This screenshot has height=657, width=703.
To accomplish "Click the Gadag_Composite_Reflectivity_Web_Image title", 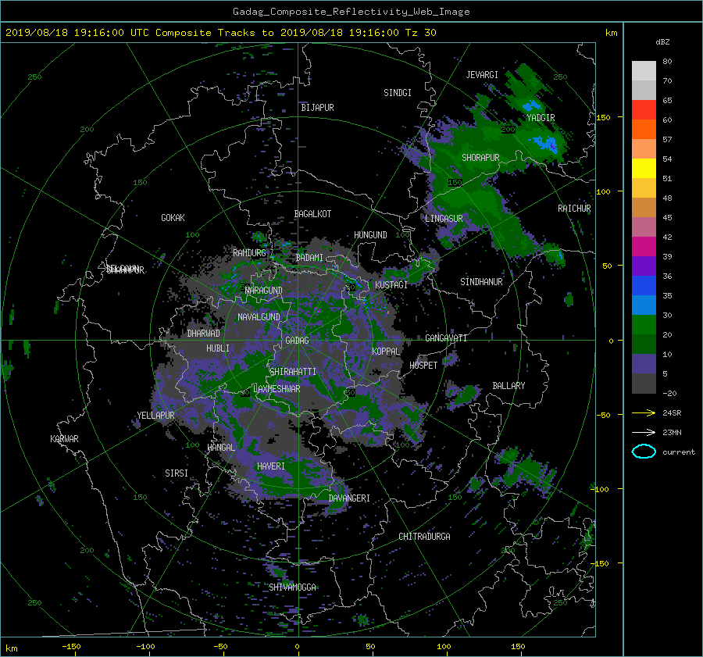I will (351, 12).
